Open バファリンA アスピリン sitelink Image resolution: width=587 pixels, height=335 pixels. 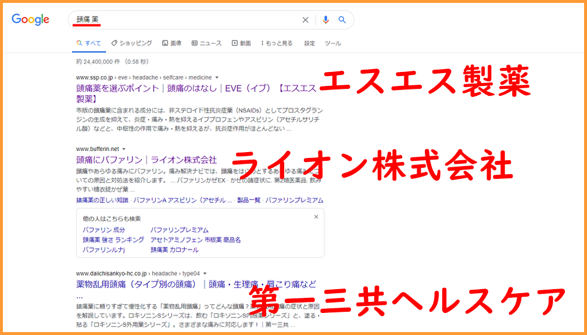[x=182, y=200]
